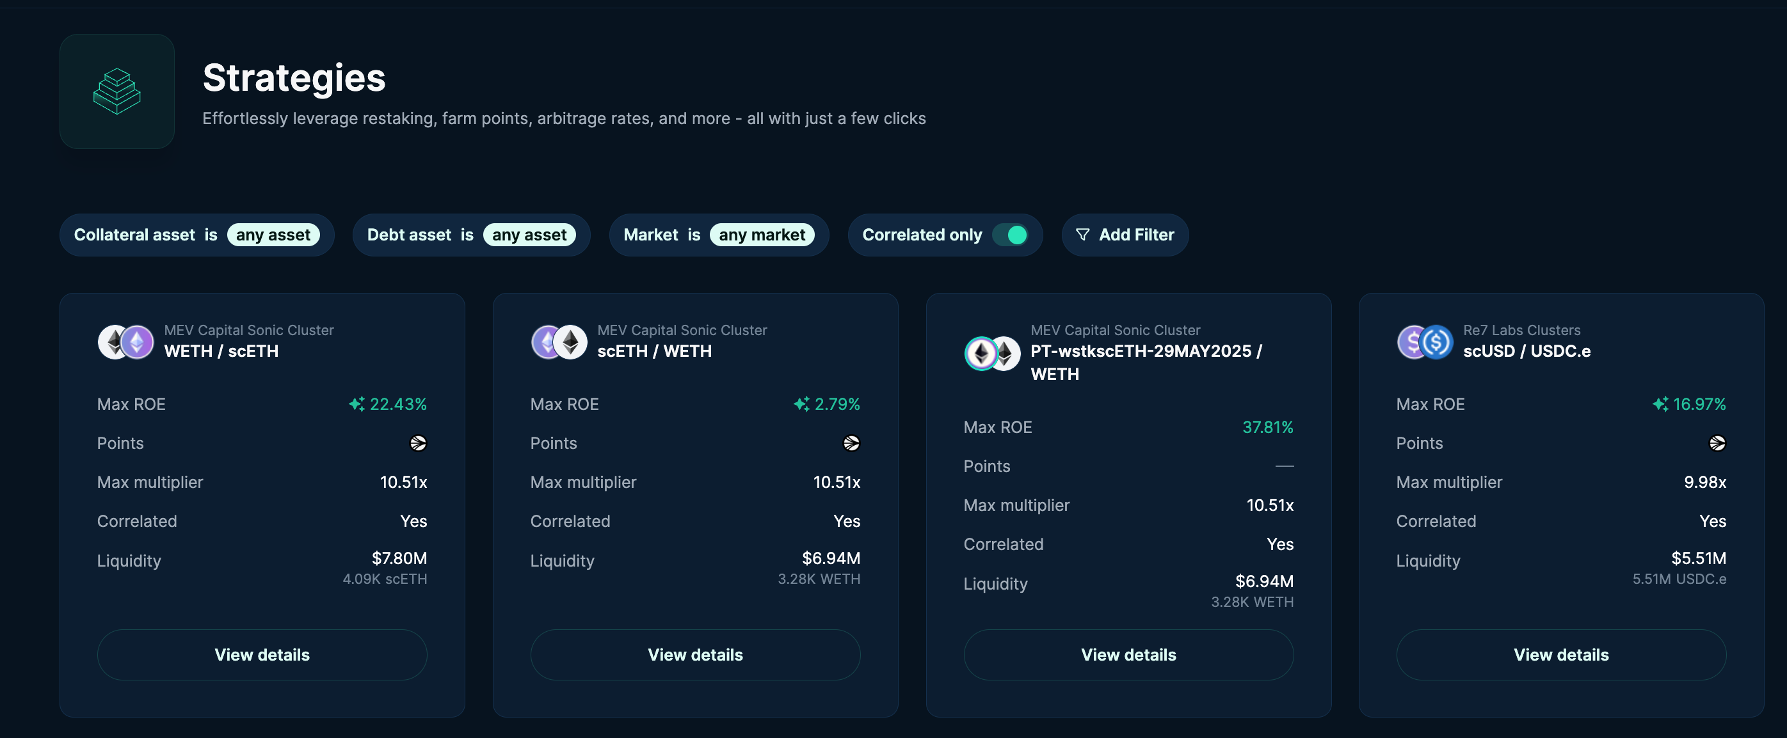The width and height of the screenshot is (1787, 738).
Task: Click the Points icon in the scUSD / USDC.e card
Action: pos(1717,443)
